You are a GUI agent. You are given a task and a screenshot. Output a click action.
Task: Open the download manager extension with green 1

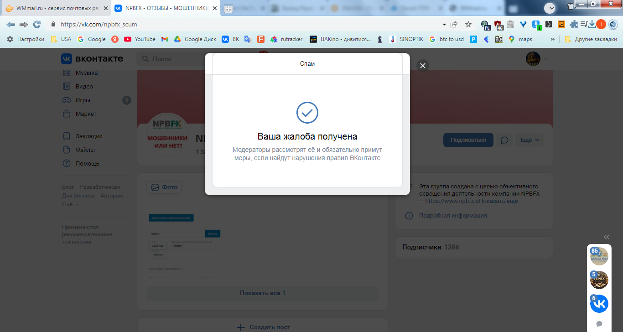tap(537, 25)
